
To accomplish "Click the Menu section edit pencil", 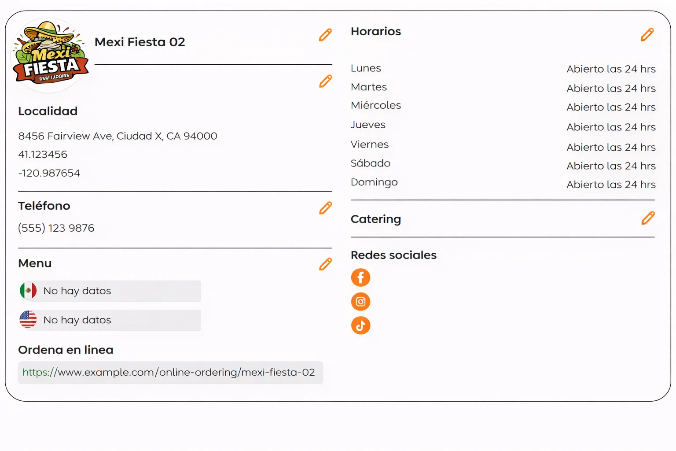I will (325, 264).
